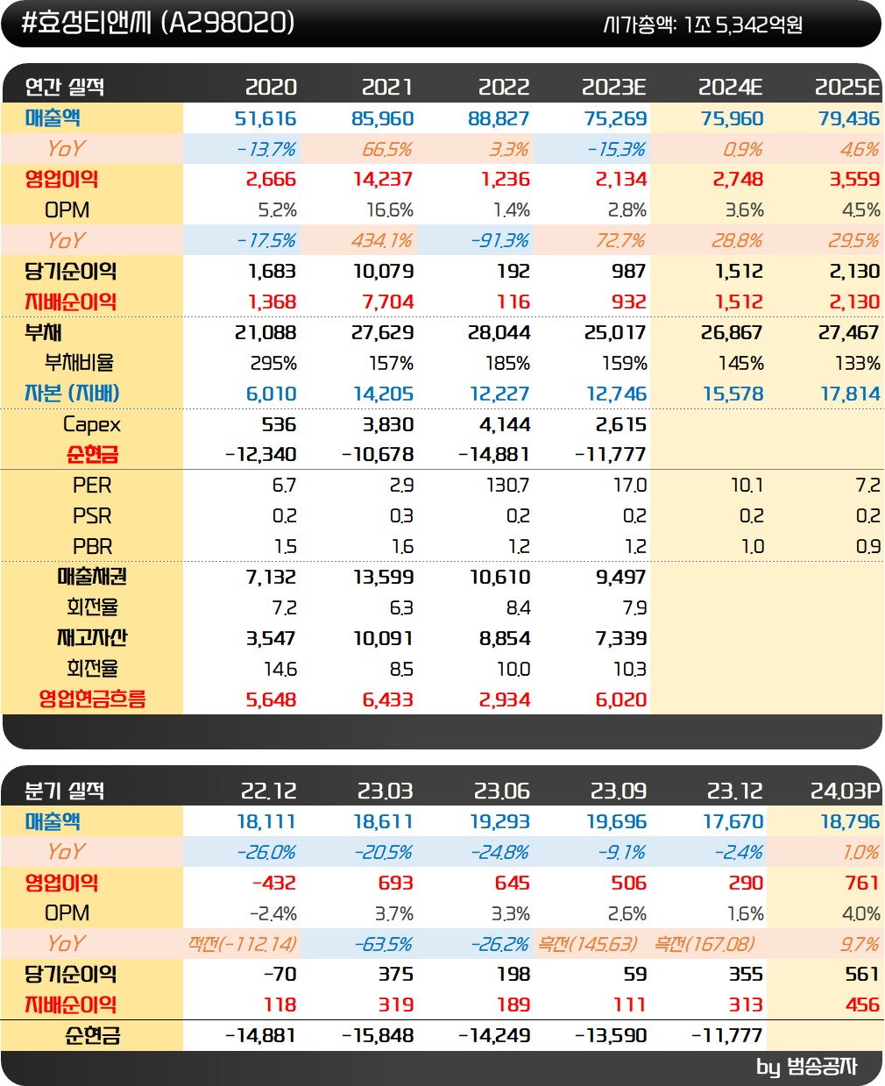Image resolution: width=885 pixels, height=1086 pixels.
Task: Select the 연간 실적 header label
Action: coord(65,87)
